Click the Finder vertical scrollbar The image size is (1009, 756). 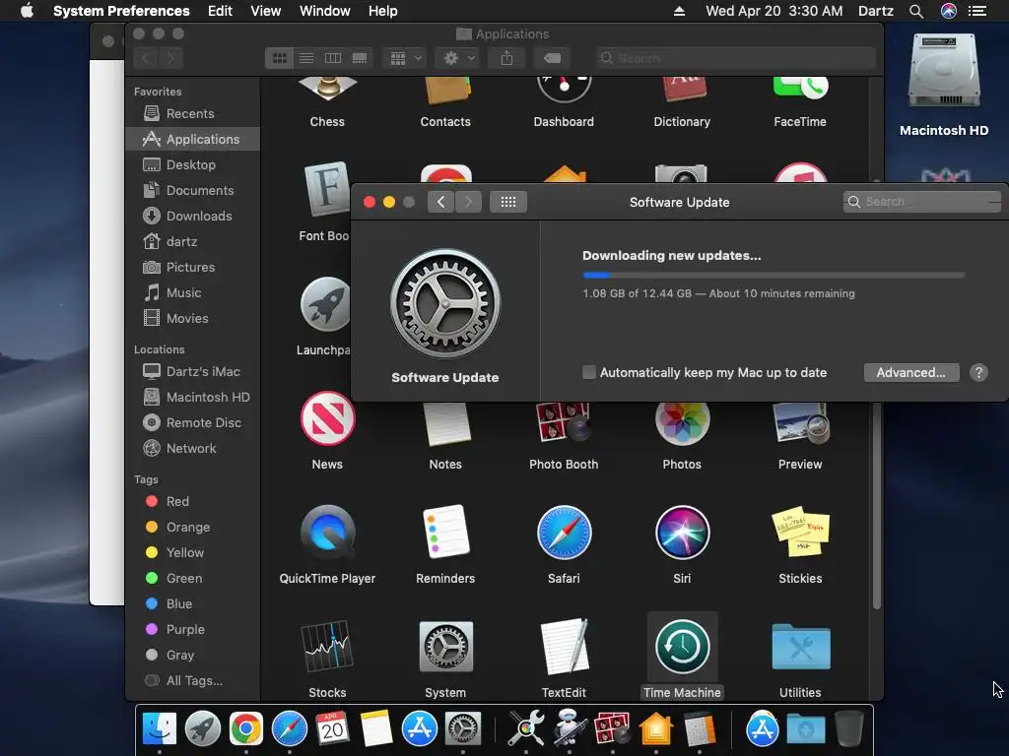[x=876, y=505]
